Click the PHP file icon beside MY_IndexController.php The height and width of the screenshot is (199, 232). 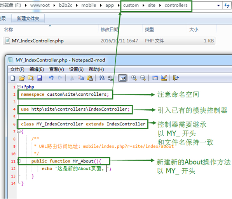click(7, 41)
